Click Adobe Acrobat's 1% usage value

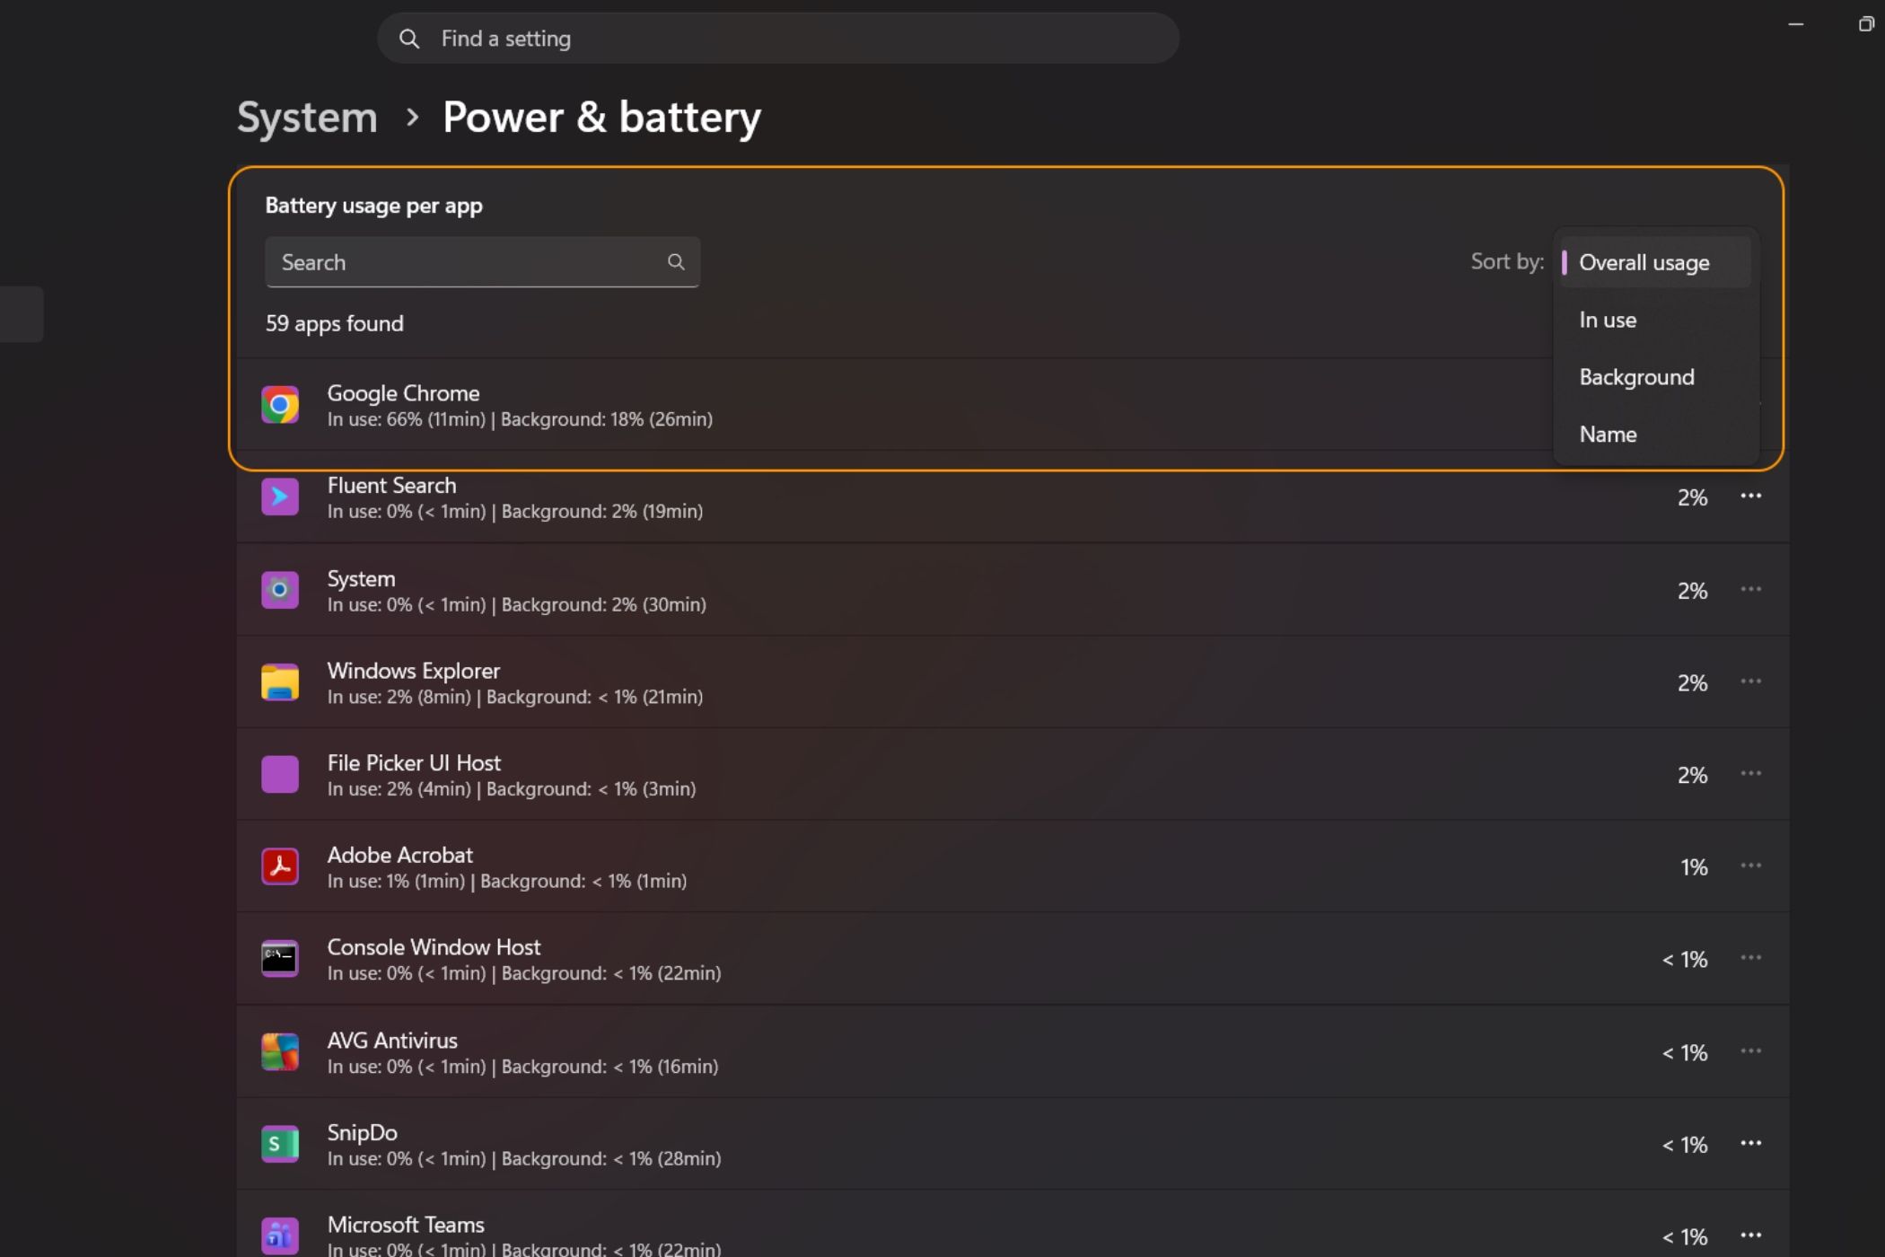1694,867
